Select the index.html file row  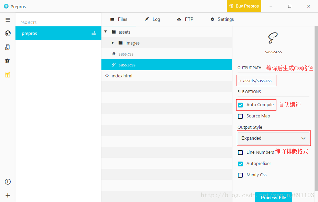pos(167,76)
